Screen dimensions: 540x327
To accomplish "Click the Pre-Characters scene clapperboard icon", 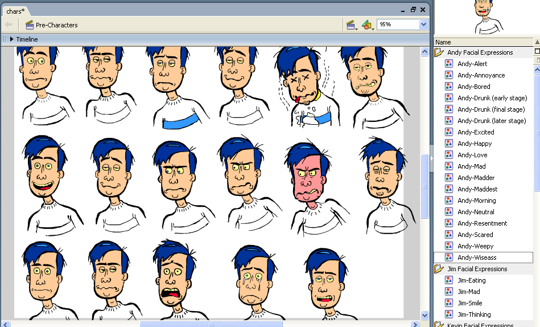I will (30, 25).
